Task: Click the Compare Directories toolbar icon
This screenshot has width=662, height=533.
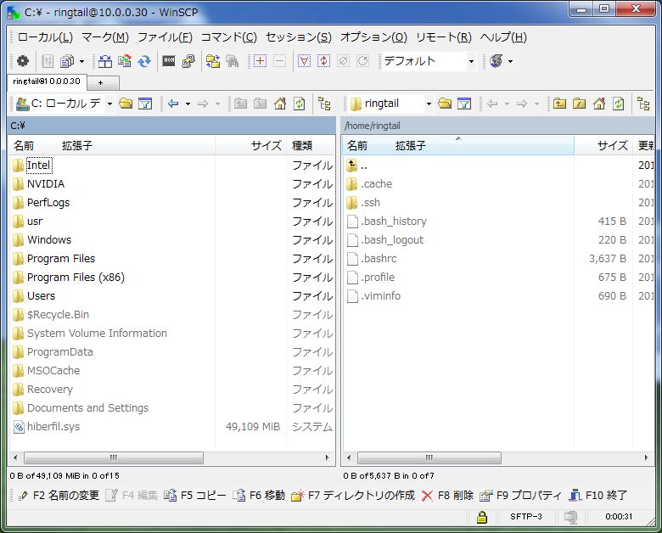Action: point(105,61)
